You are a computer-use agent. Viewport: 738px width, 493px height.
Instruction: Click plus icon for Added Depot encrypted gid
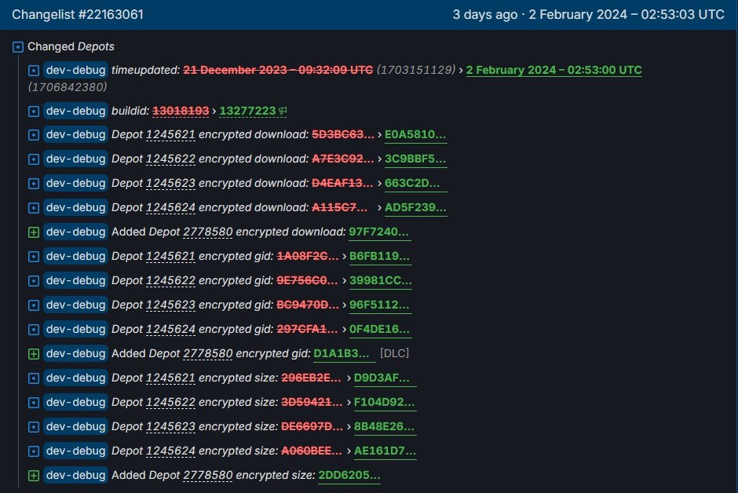point(34,353)
